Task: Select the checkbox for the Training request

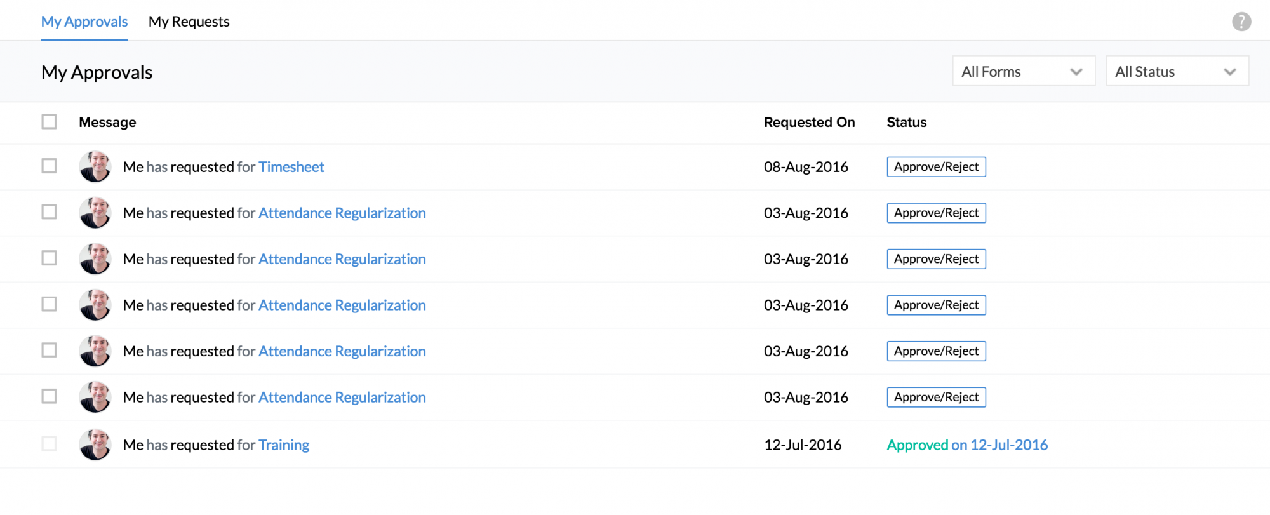Action: coord(49,444)
